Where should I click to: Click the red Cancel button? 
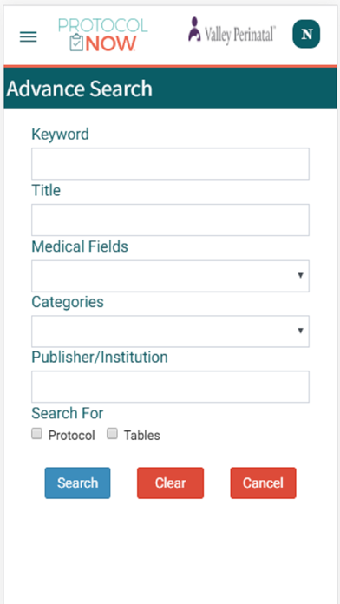[263, 483]
